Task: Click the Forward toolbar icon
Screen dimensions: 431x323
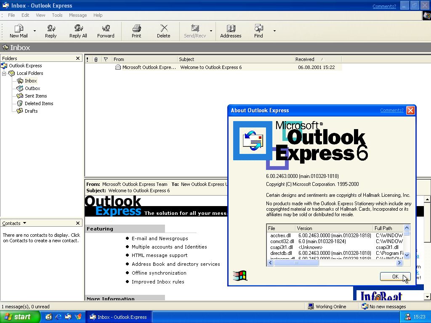Action: [106, 29]
